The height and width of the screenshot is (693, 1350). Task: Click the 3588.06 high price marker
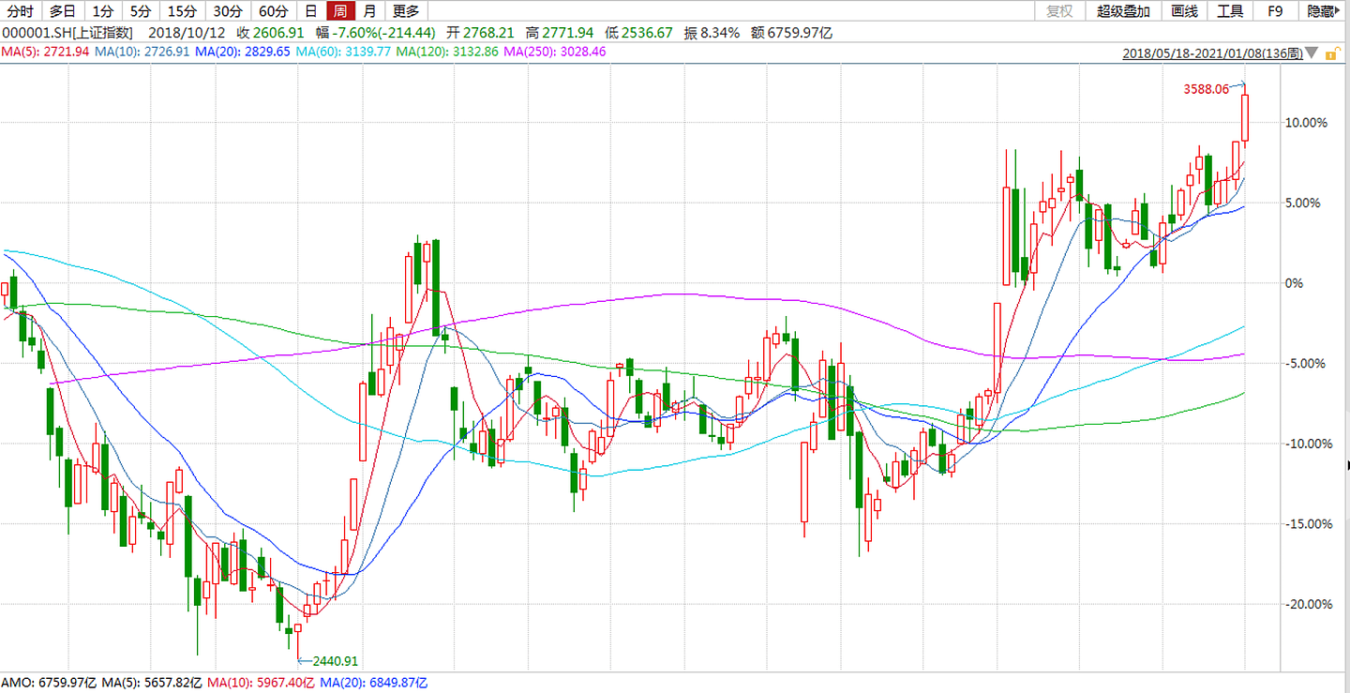pos(1206,90)
